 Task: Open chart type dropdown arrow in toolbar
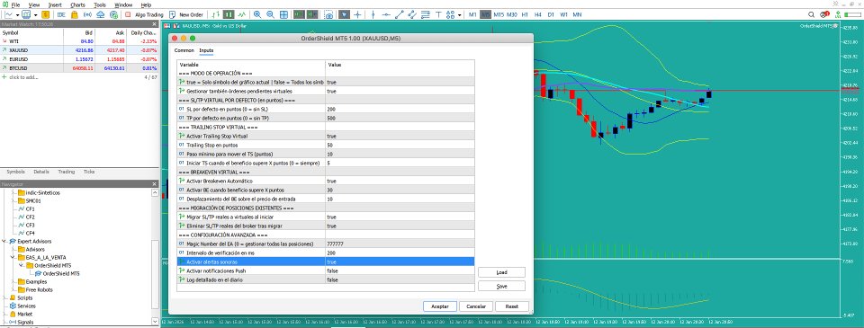pos(18,15)
